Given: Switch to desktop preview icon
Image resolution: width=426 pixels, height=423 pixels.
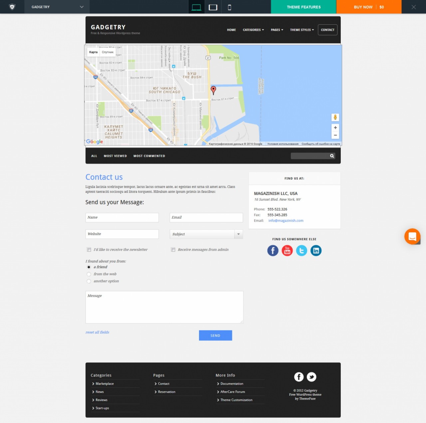Looking at the screenshot, I should (x=196, y=7).
